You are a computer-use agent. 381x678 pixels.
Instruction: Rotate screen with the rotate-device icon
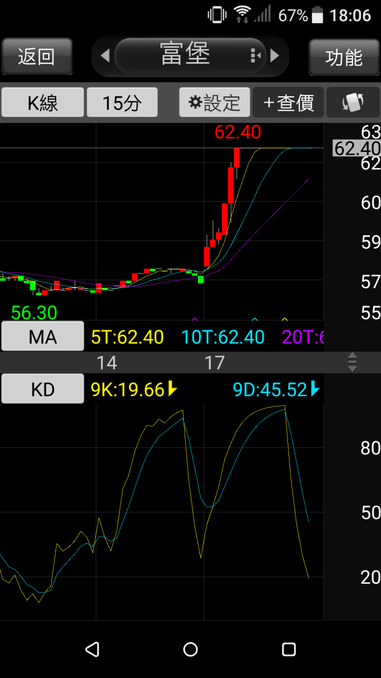353,102
